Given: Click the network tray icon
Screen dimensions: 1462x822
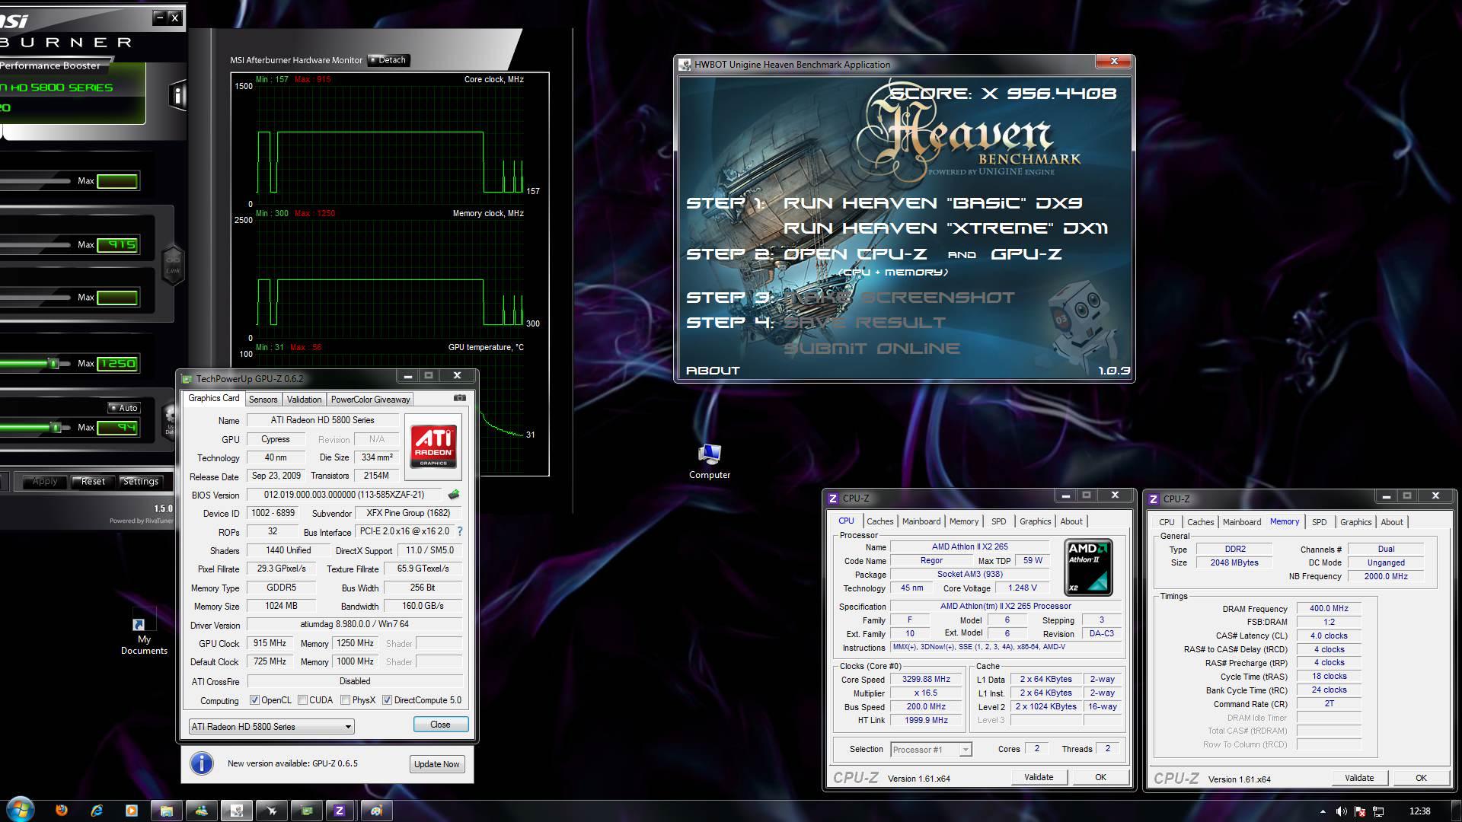Looking at the screenshot, I should click(1379, 811).
